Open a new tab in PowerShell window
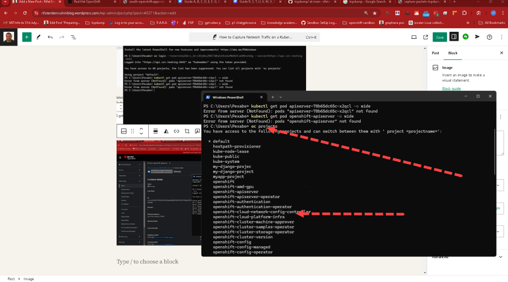This screenshot has height=282, width=508. (272, 97)
